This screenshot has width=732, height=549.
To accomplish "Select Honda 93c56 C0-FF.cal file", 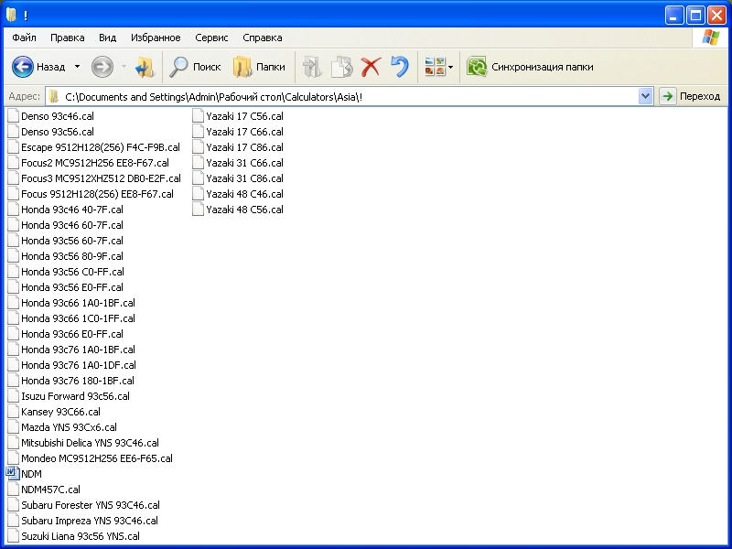I will [x=66, y=272].
